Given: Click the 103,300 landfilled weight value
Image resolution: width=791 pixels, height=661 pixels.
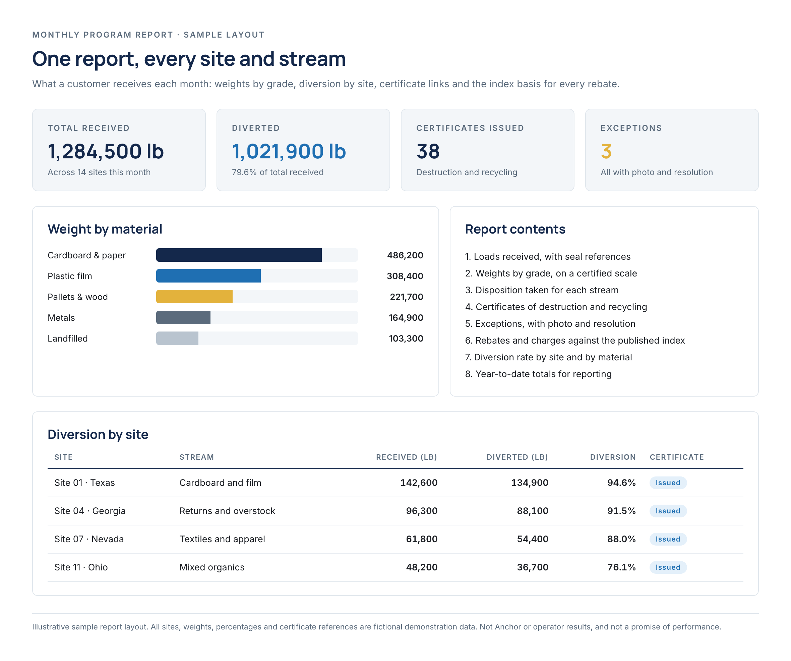Looking at the screenshot, I should [x=406, y=339].
